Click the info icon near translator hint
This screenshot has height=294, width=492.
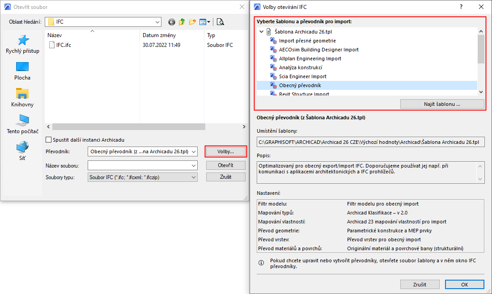[x=261, y=263]
